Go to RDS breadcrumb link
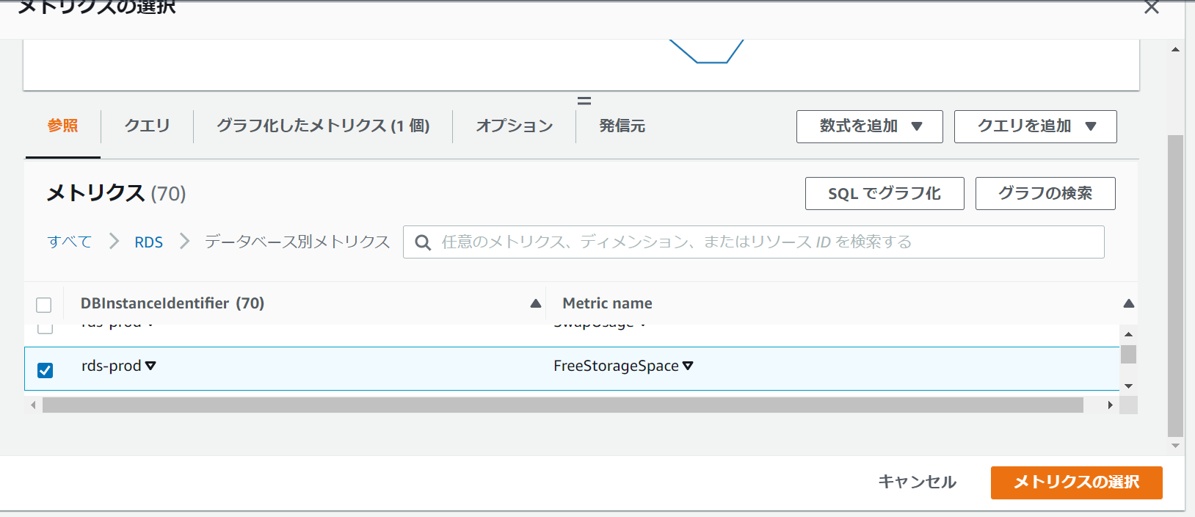This screenshot has height=517, width=1195. [149, 242]
